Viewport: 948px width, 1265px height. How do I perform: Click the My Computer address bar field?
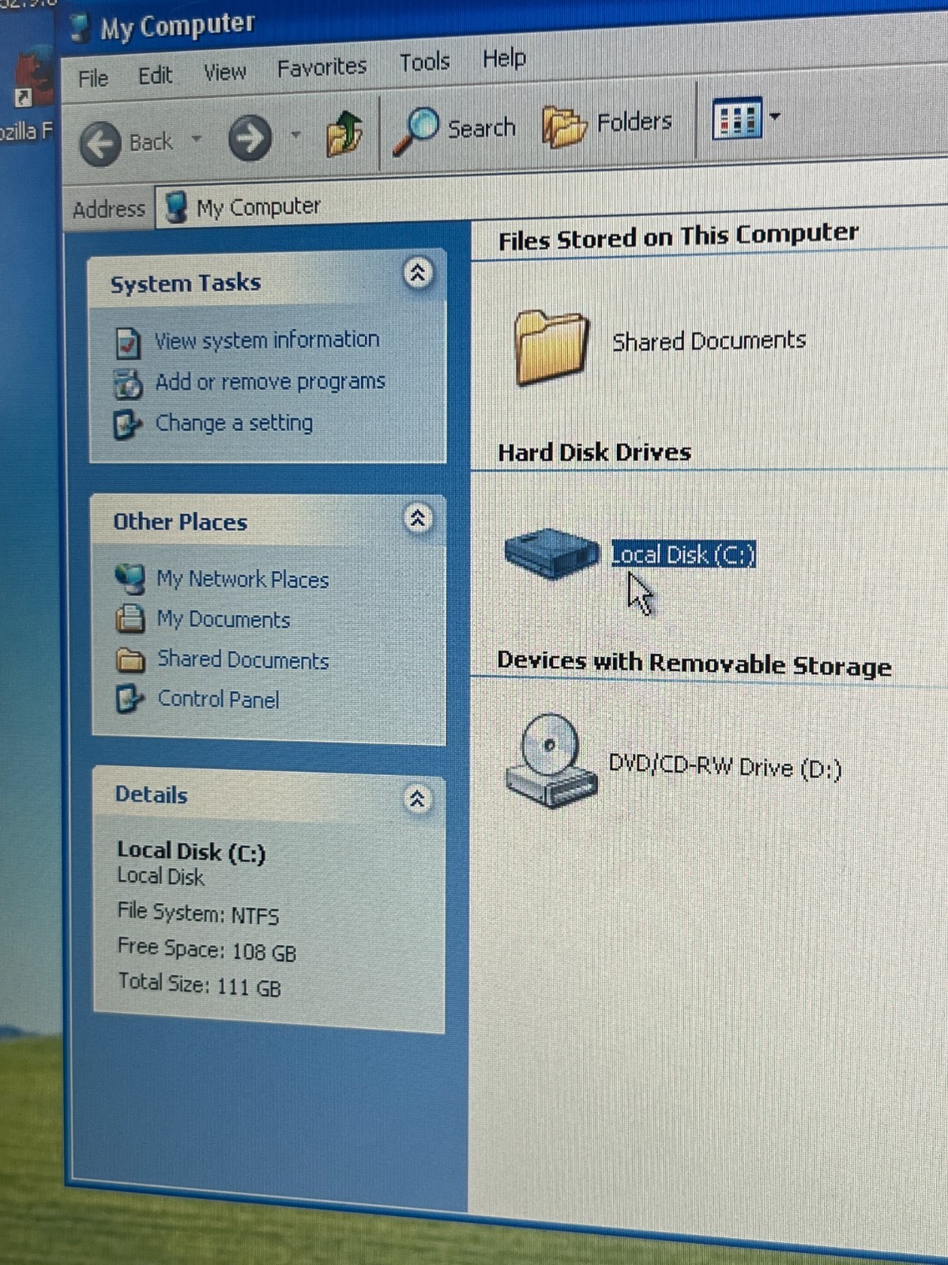pos(551,201)
